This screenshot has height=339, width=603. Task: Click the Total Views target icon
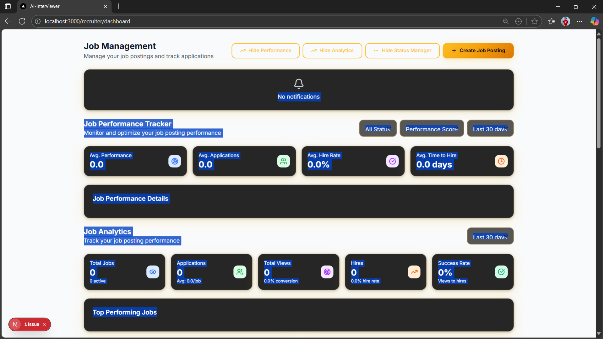327,272
